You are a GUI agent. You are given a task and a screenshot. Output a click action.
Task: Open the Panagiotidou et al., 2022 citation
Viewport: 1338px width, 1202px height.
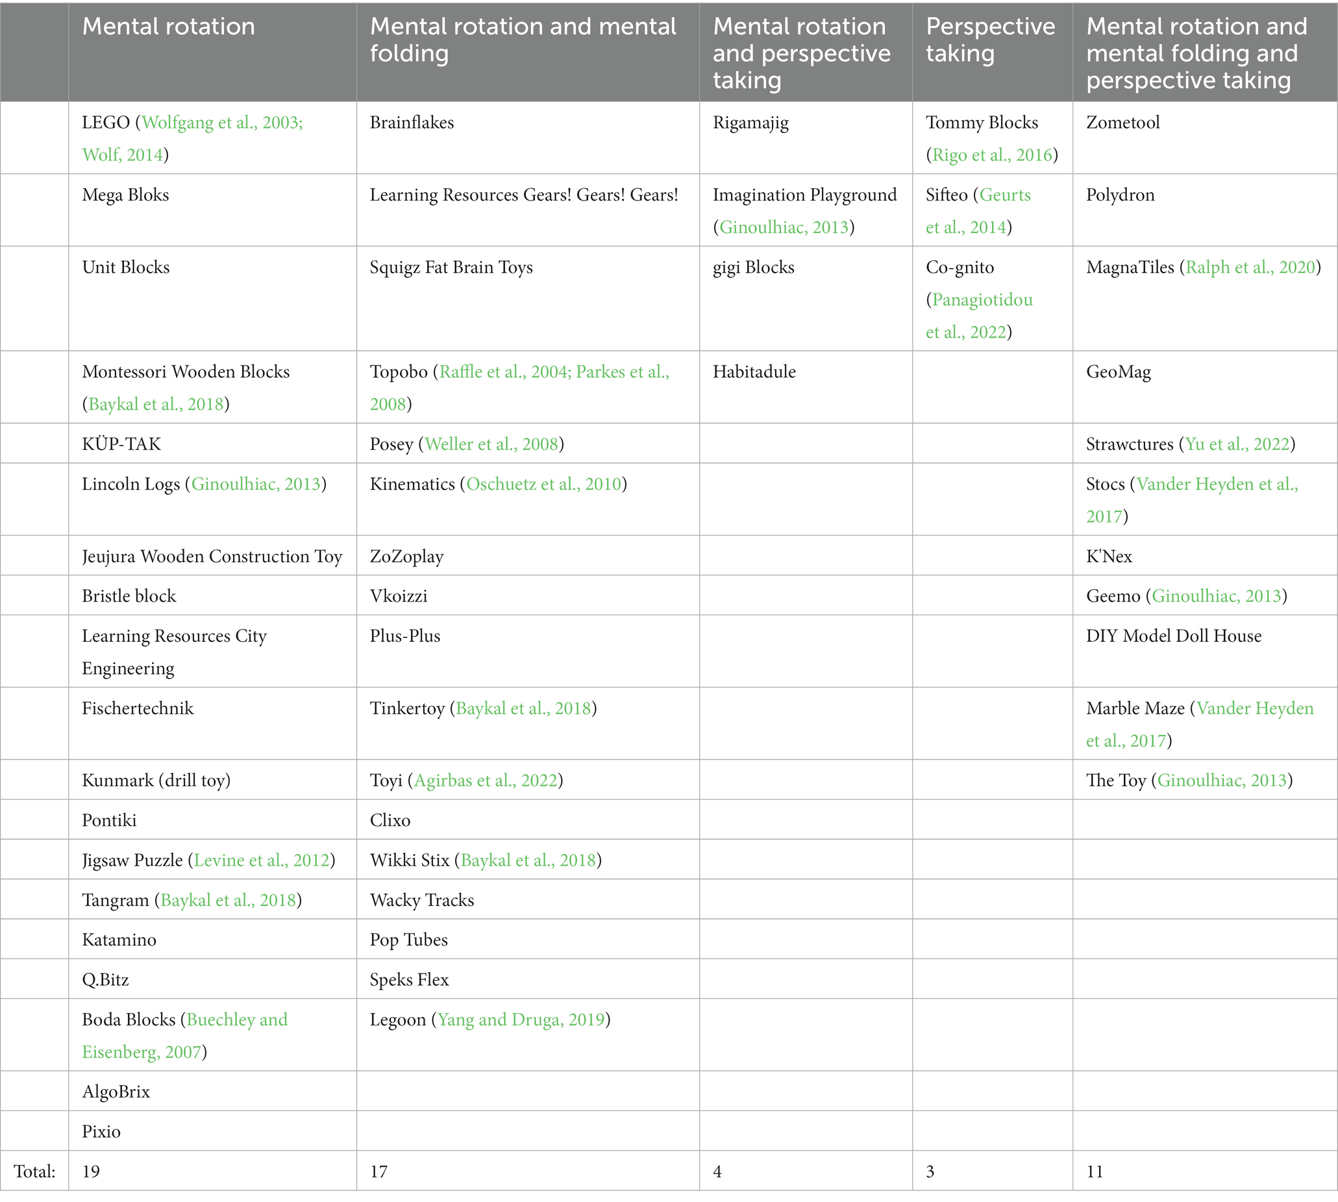click(x=979, y=316)
